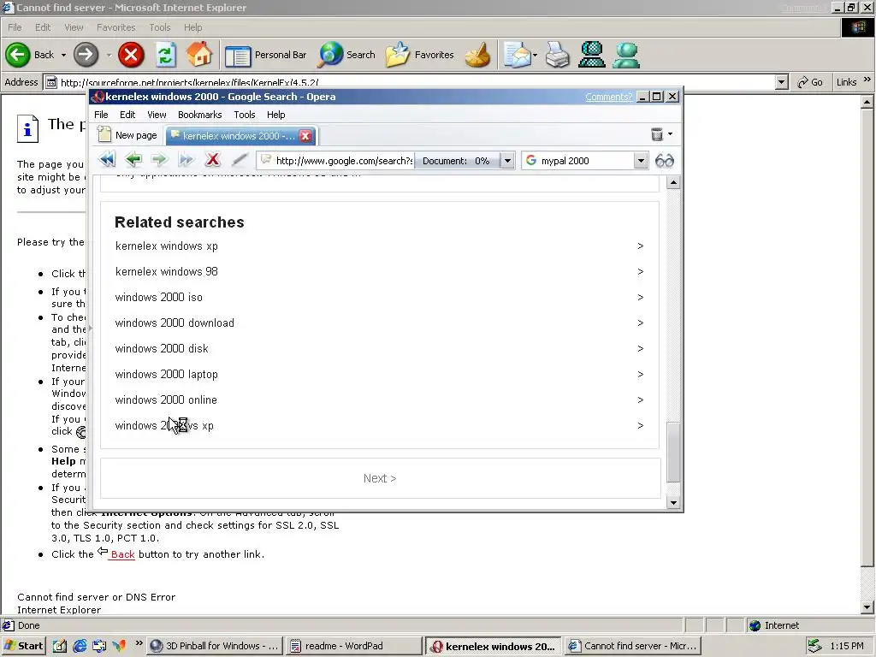This screenshot has width=876, height=657.
Task: Open related search windows 2000 download
Action: pyautogui.click(x=175, y=323)
